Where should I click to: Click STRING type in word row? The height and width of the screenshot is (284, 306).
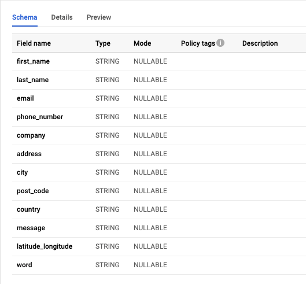(108, 265)
